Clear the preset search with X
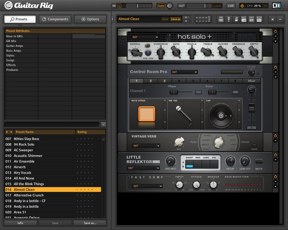Image resolution: width=288 pixels, height=230 pixels. pyautogui.click(x=104, y=124)
